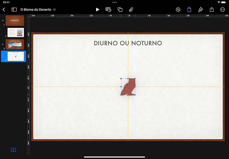
Task: Add a new slide
Action: pyautogui.click(x=13, y=150)
